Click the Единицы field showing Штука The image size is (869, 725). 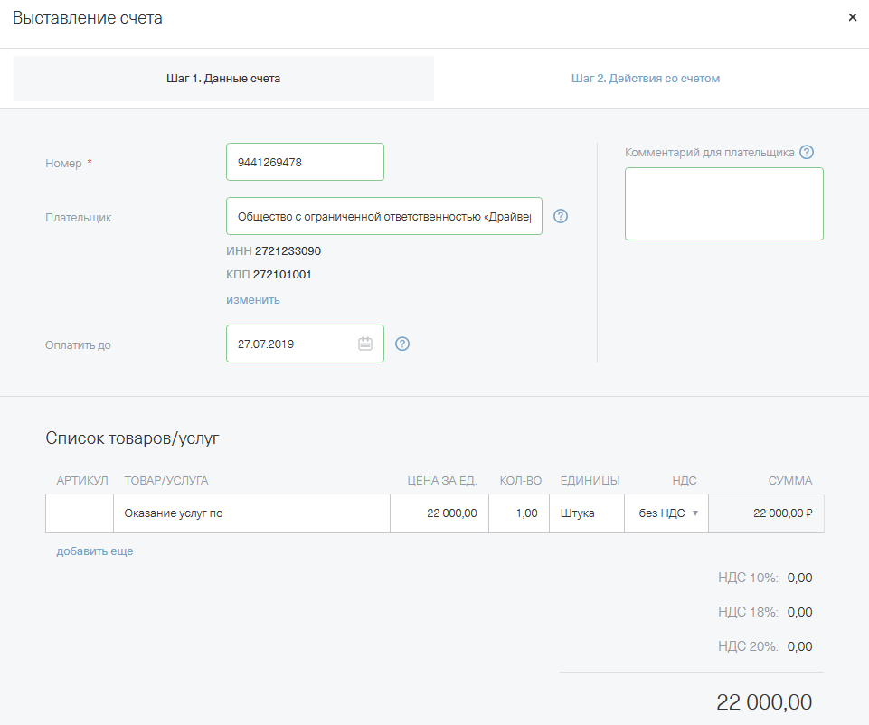(586, 513)
